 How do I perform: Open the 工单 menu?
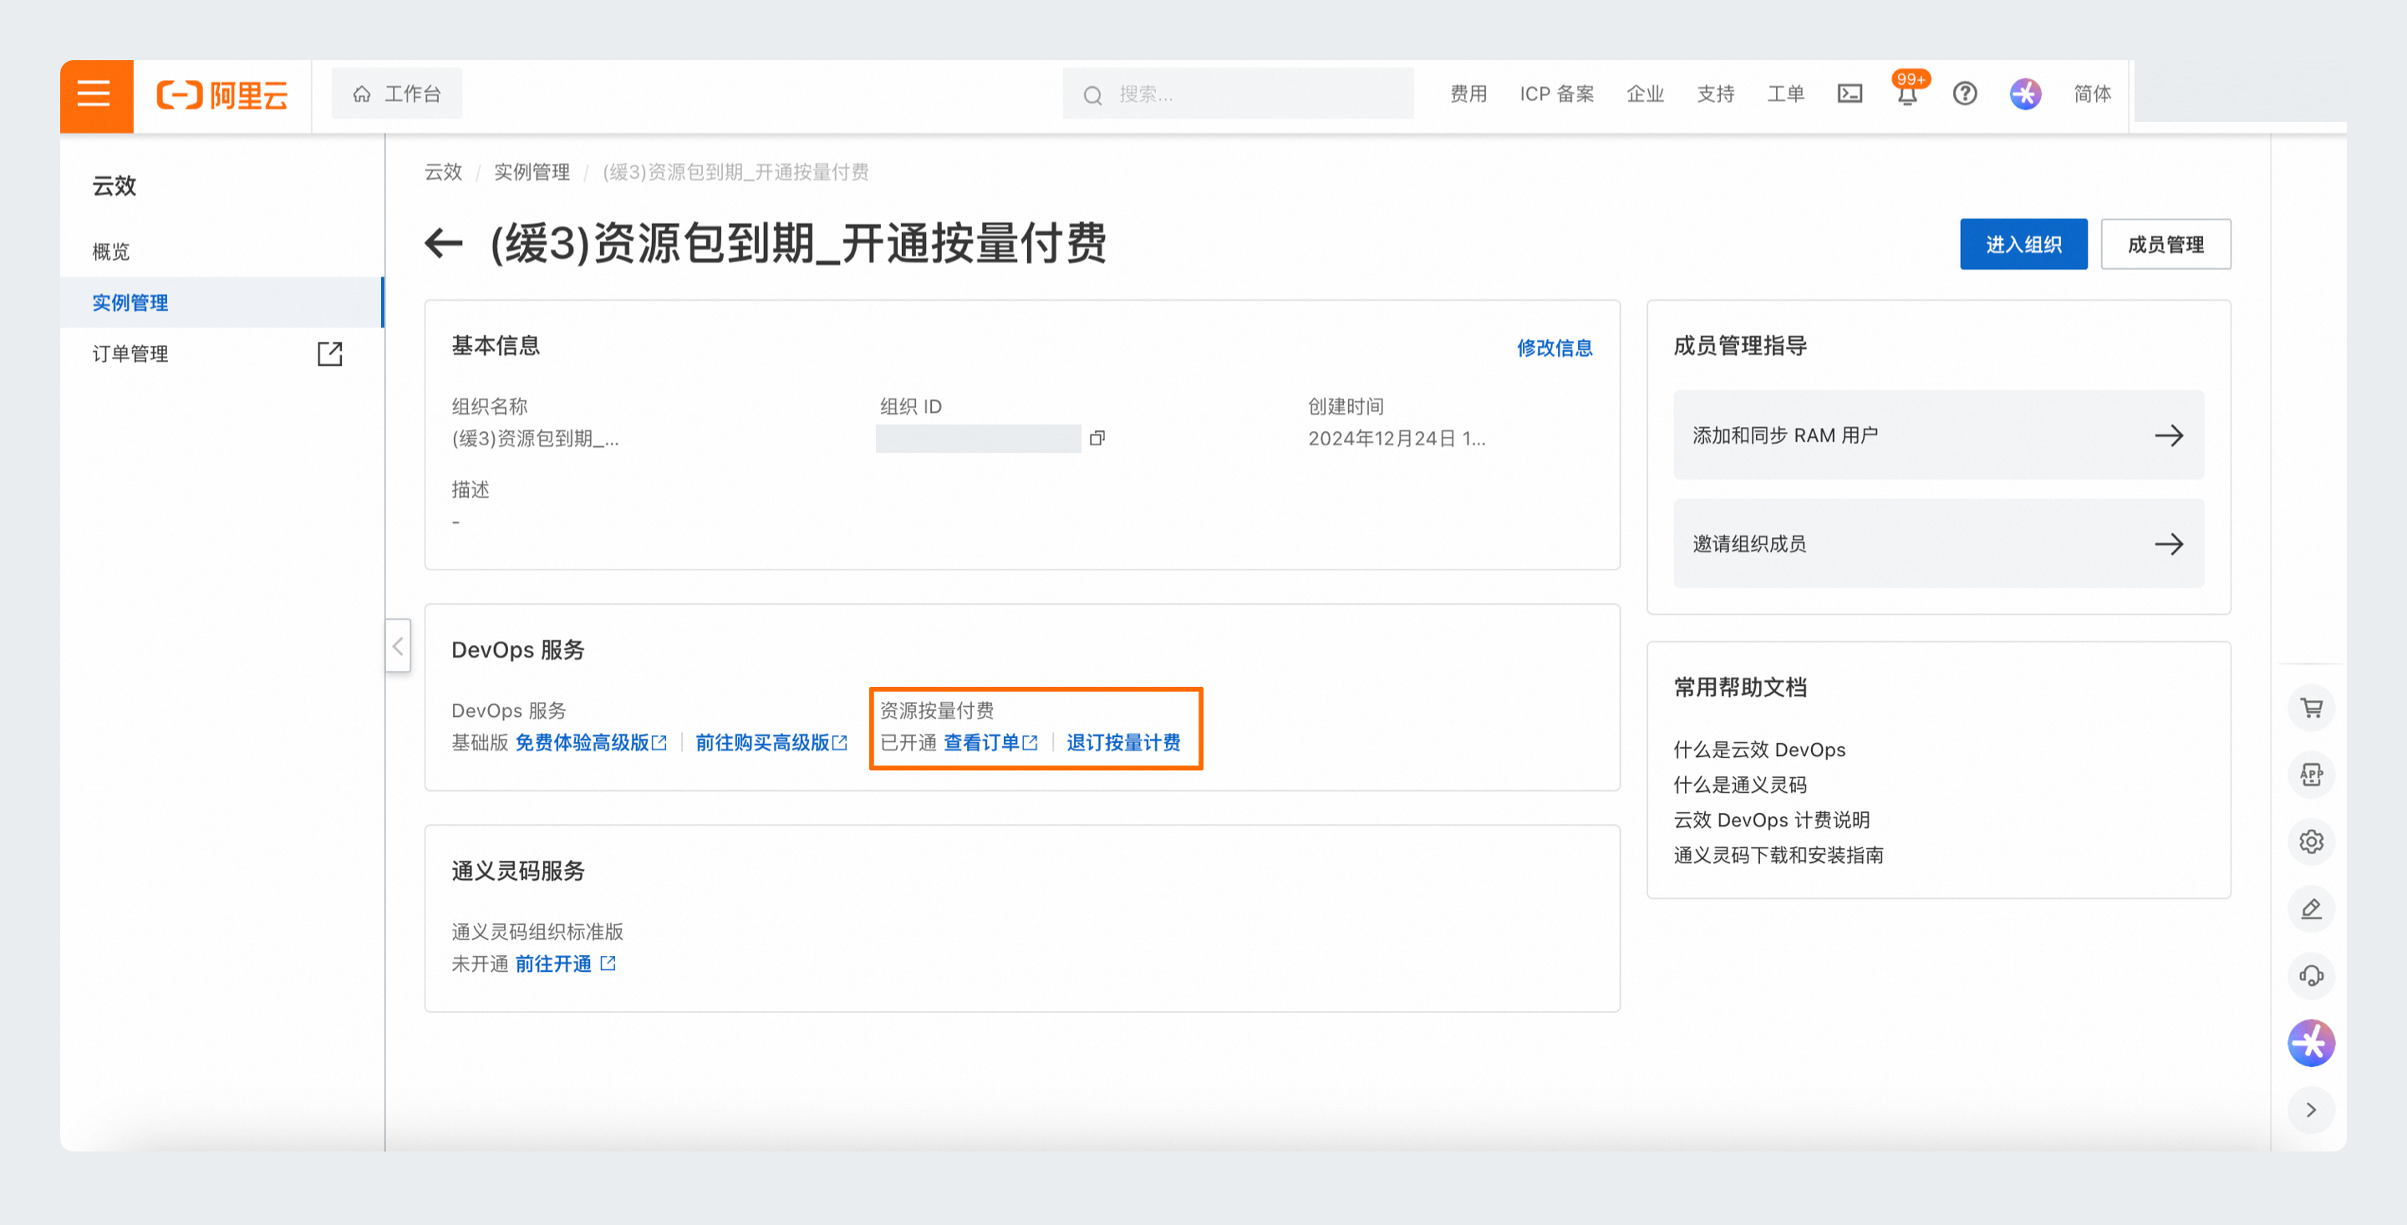coord(1784,94)
